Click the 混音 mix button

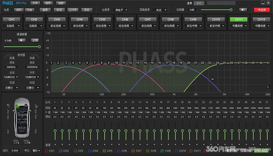(x=87, y=10)
